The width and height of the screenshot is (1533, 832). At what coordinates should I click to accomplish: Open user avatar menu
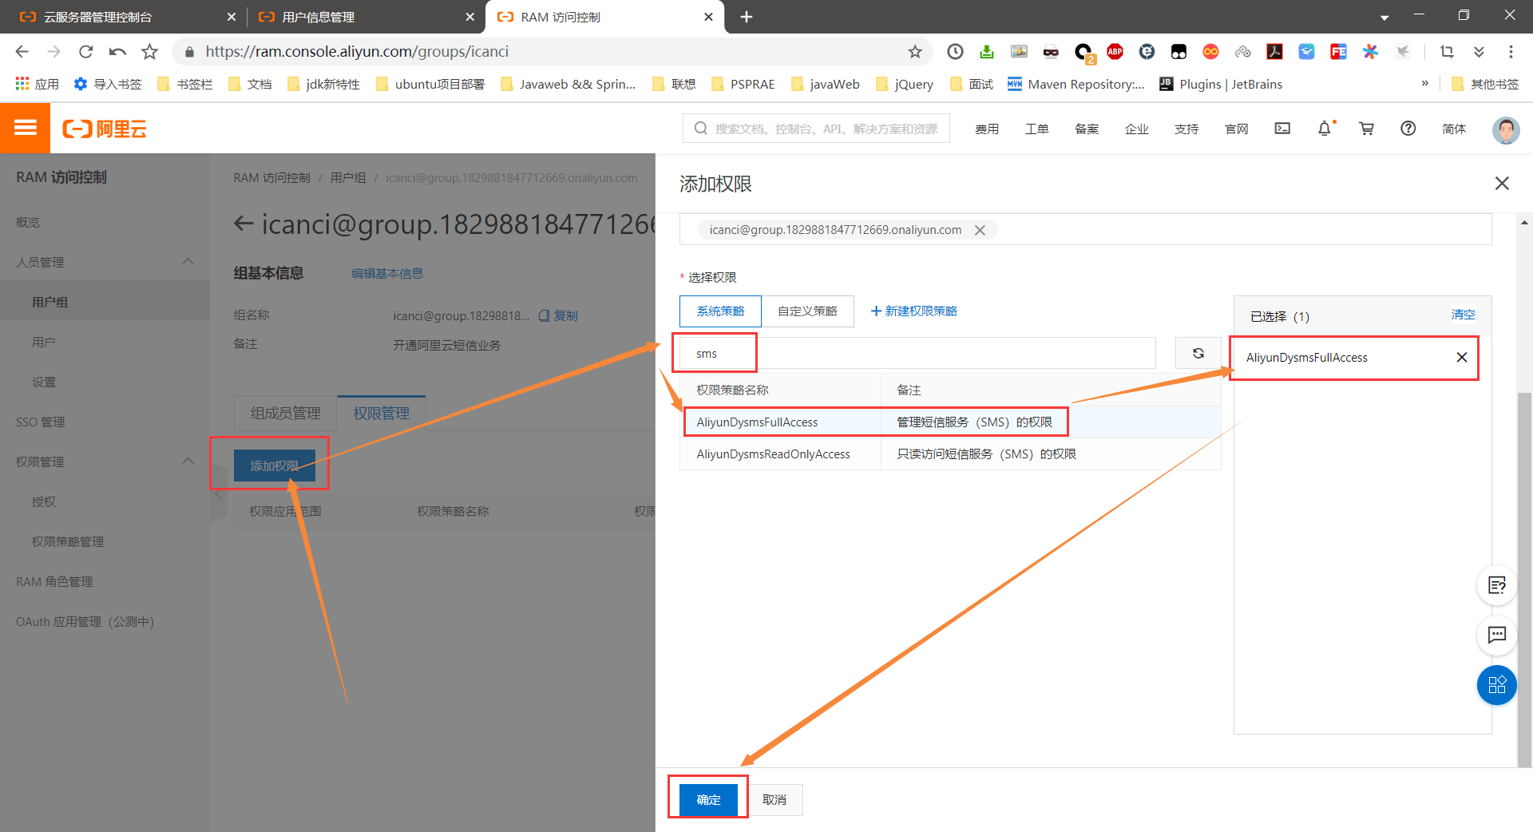tap(1506, 129)
